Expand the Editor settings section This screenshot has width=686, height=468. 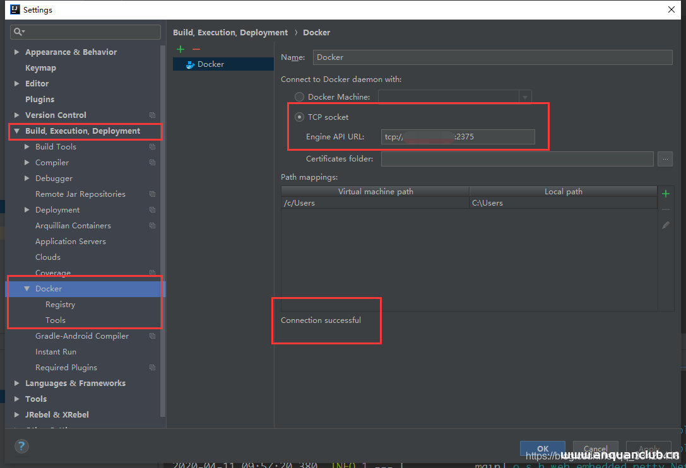[x=16, y=83]
